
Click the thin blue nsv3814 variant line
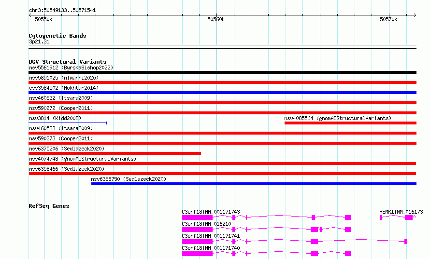(68, 123)
